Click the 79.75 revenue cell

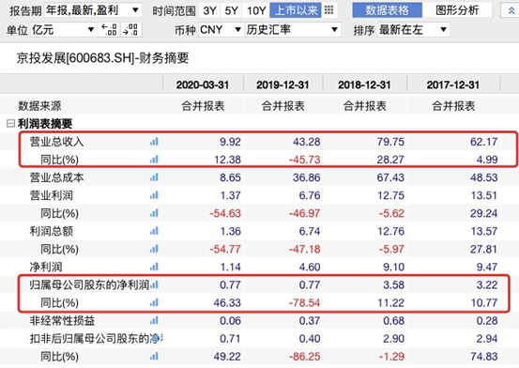coord(390,142)
